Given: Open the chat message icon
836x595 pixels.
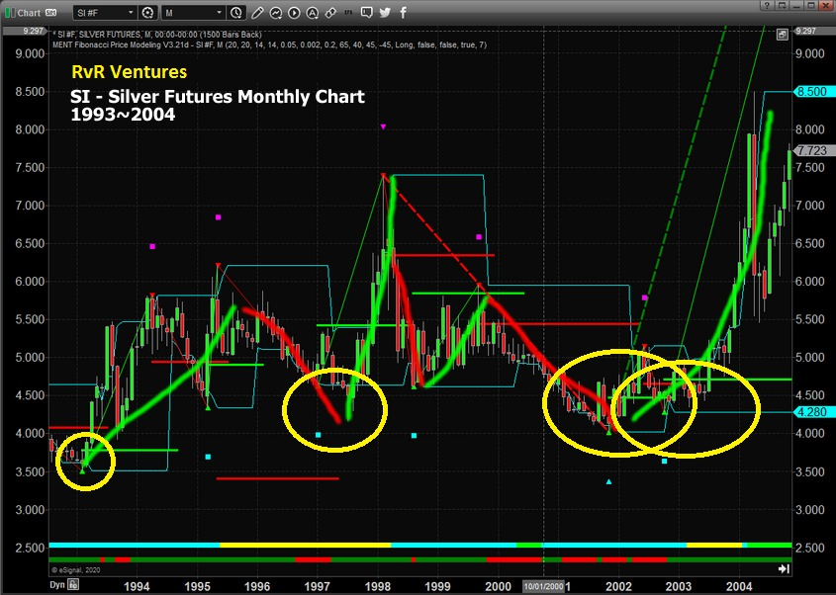Looking at the screenshot, I should click(x=367, y=13).
